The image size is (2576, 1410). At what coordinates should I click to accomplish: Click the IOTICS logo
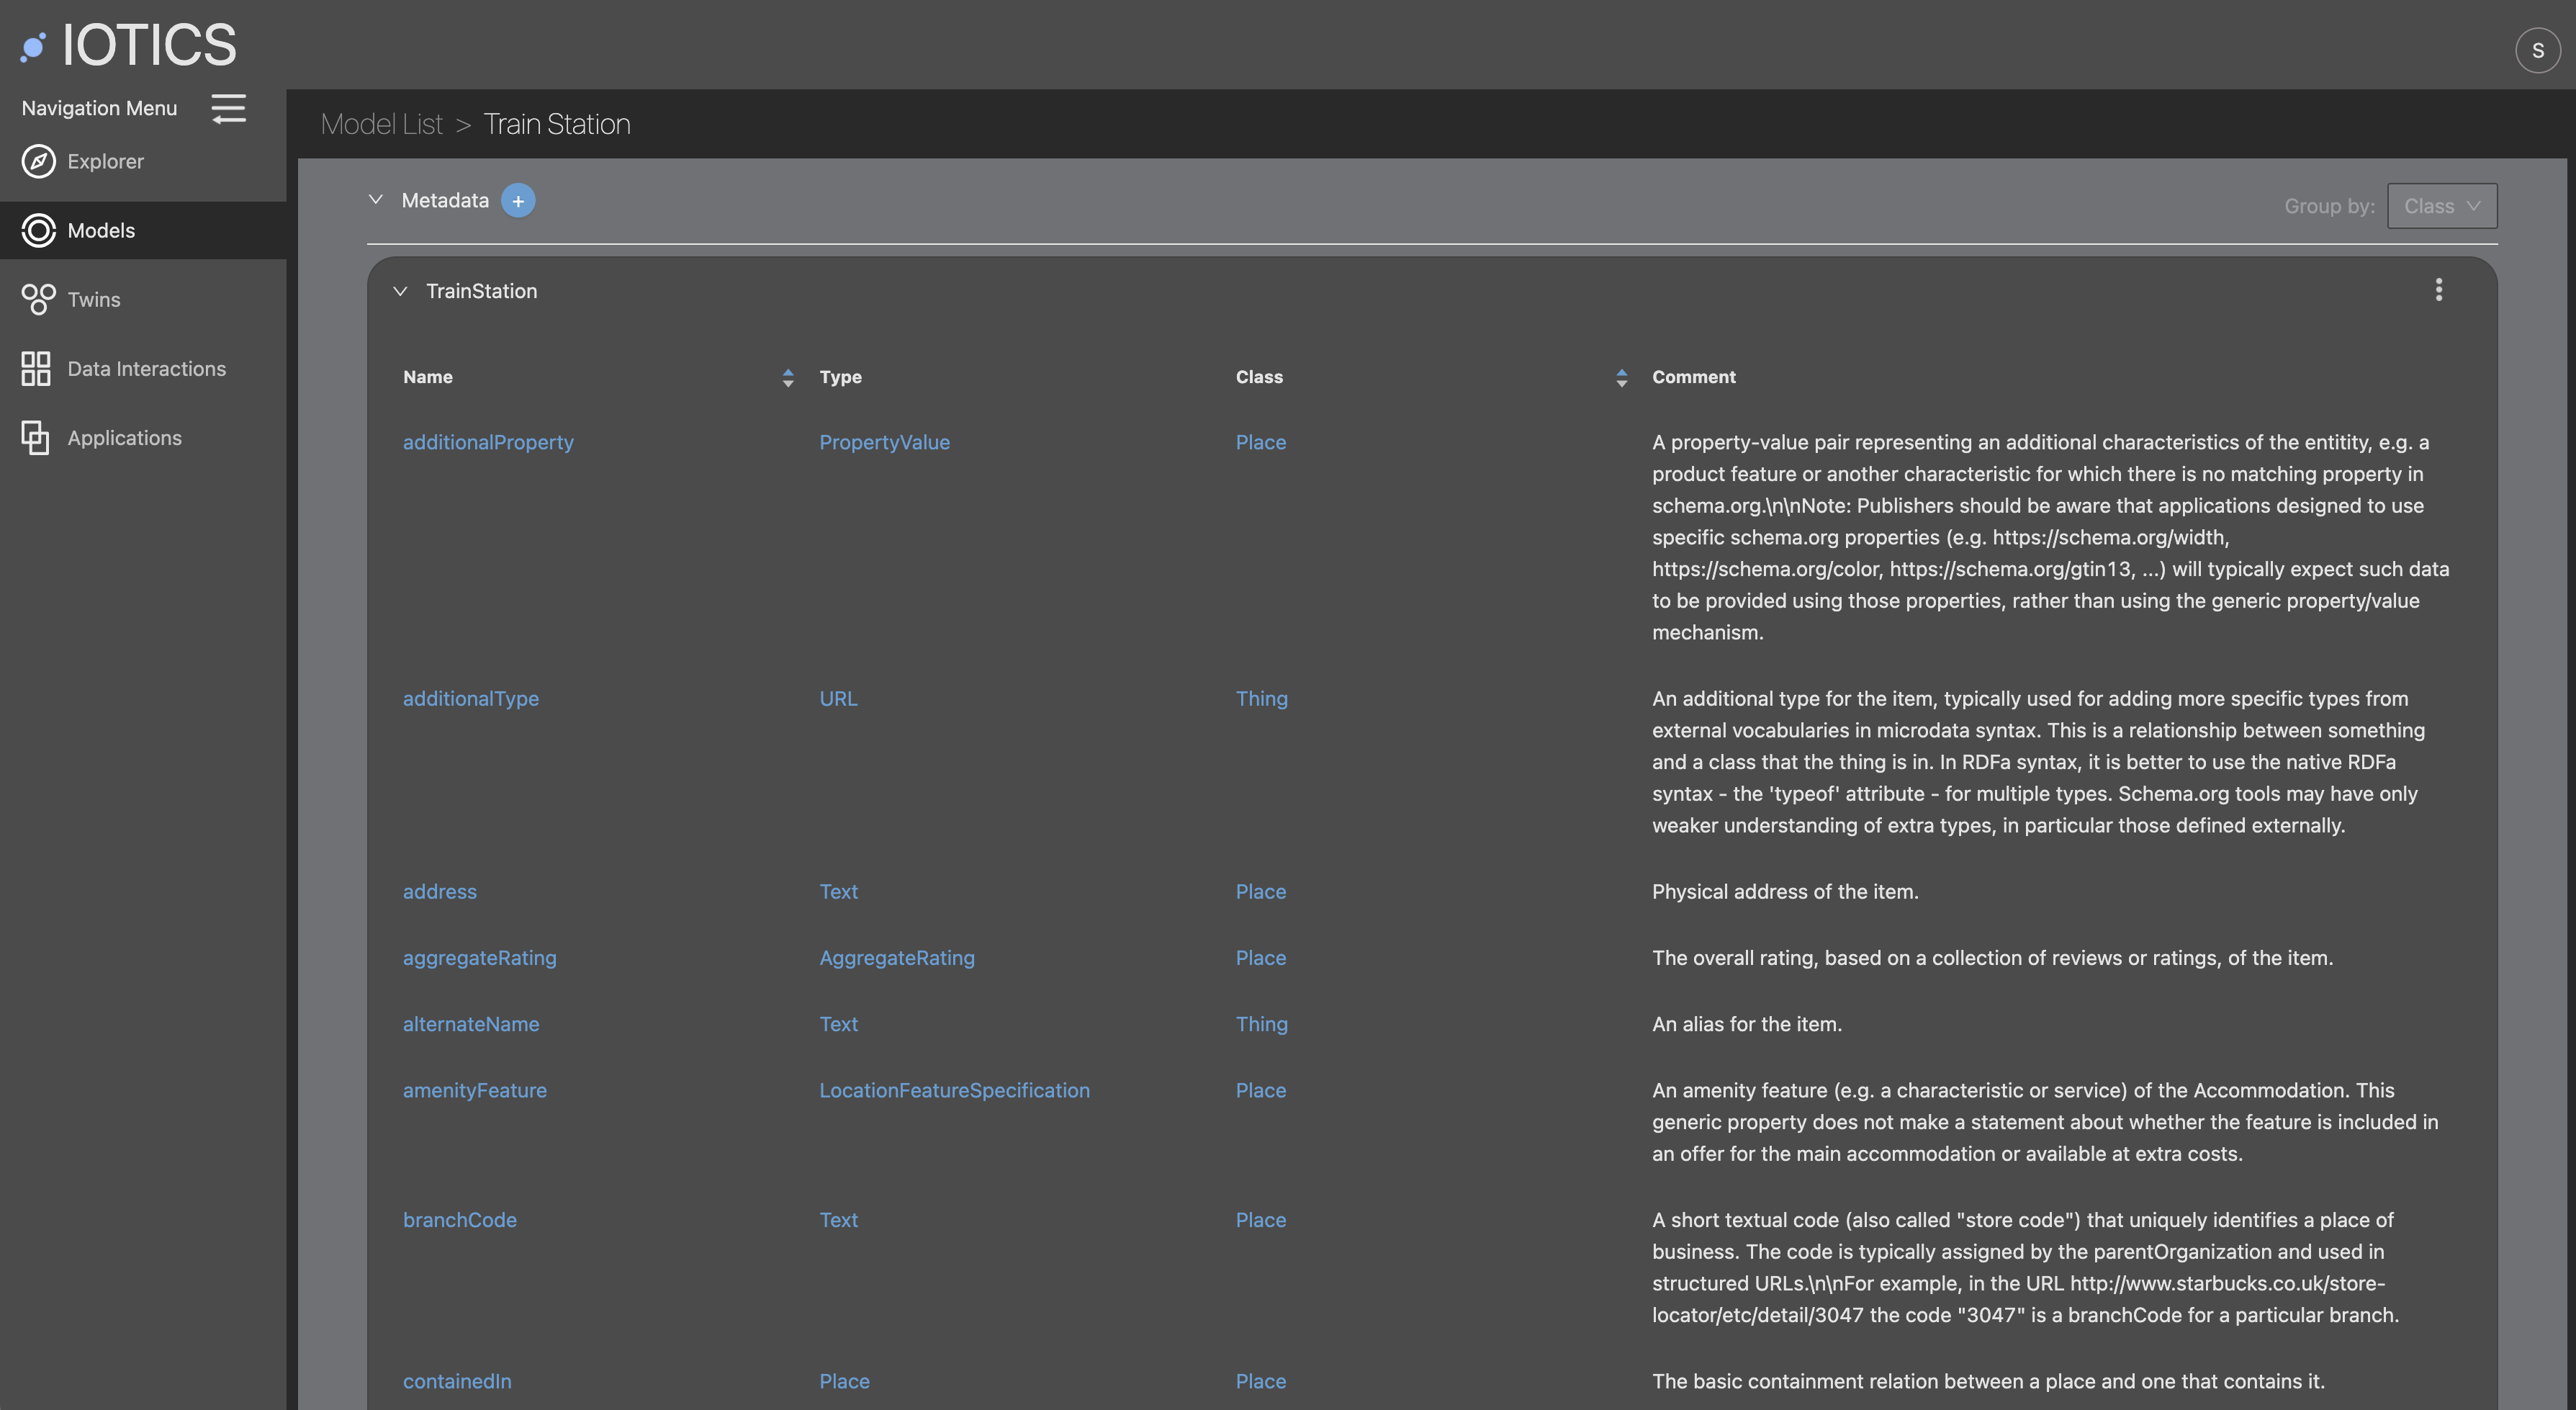130,45
